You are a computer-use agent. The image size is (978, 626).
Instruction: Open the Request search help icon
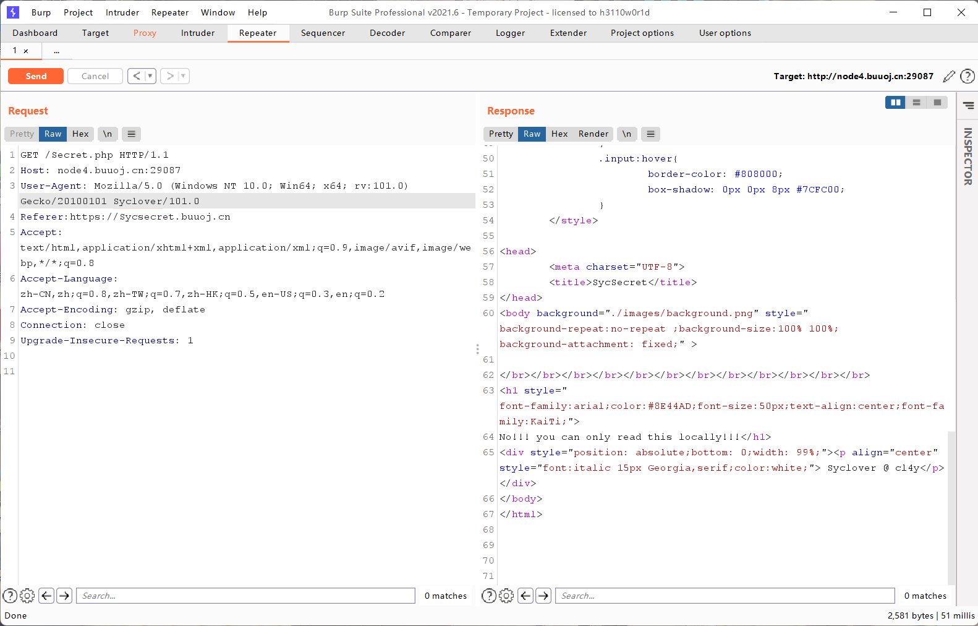tap(10, 596)
